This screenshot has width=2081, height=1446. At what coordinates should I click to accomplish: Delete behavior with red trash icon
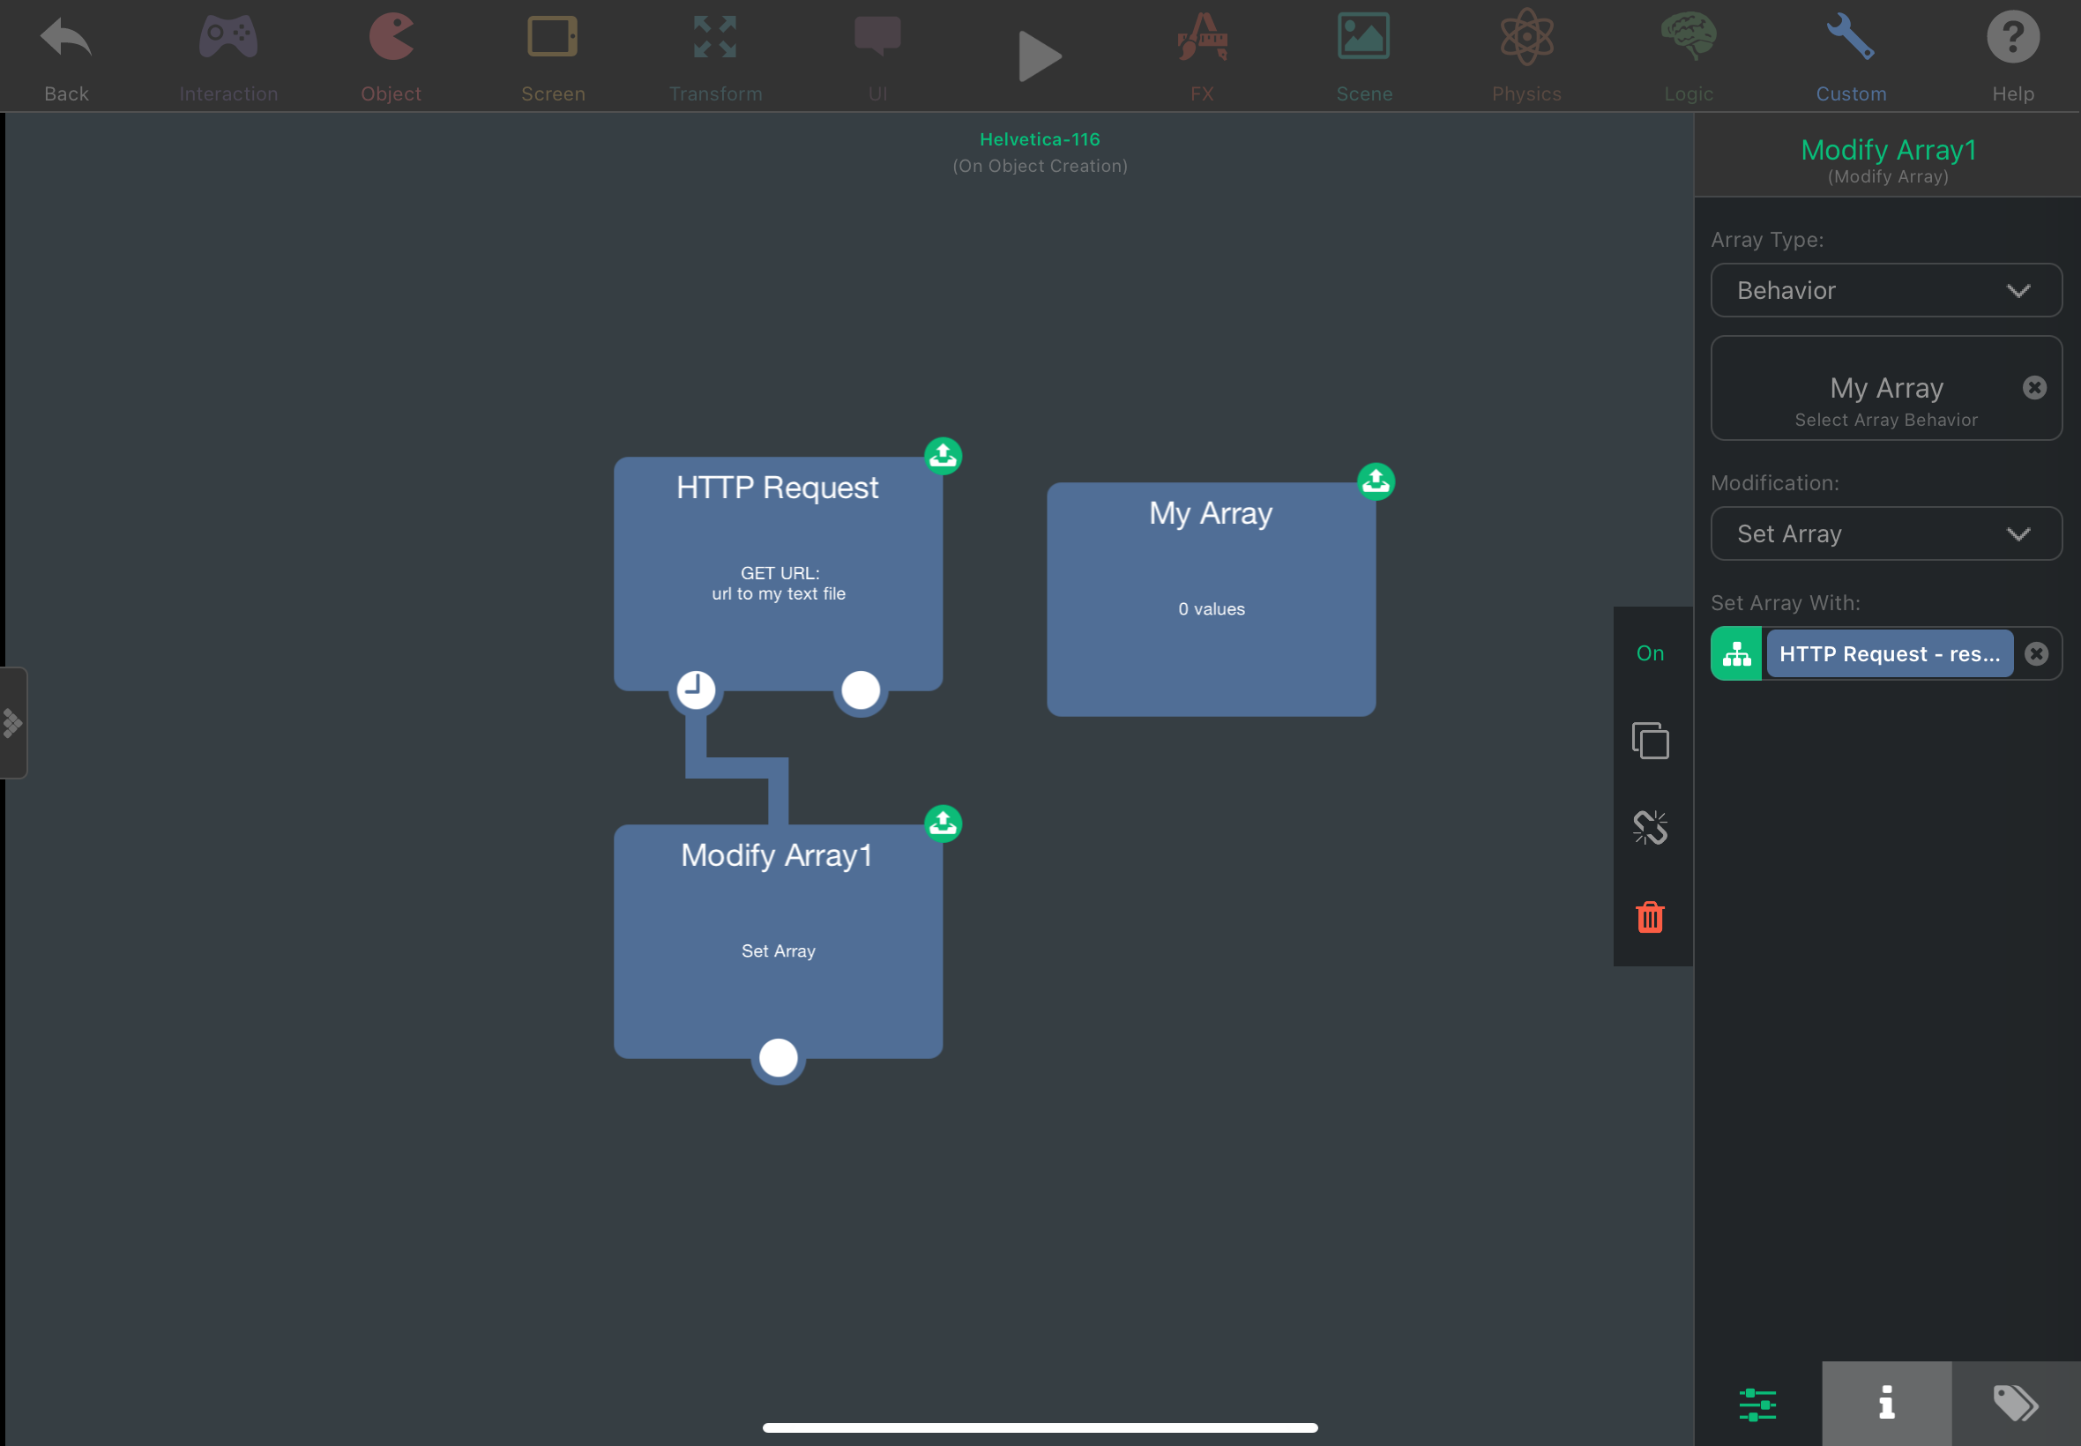click(x=1650, y=917)
